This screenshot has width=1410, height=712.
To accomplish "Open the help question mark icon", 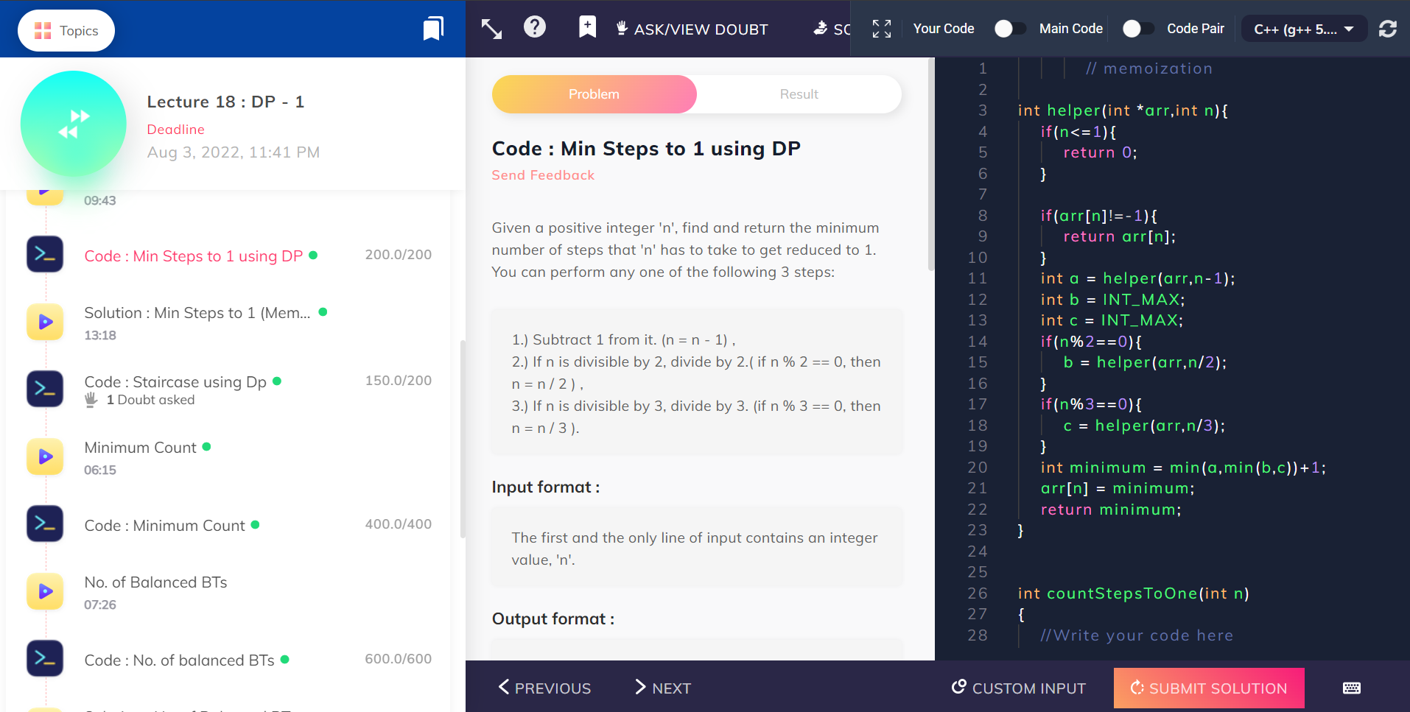I will point(535,27).
